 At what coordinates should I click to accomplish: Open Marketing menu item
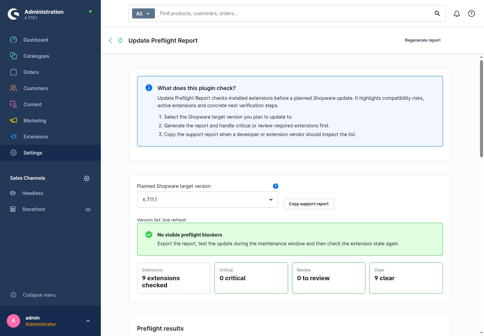pos(50,121)
